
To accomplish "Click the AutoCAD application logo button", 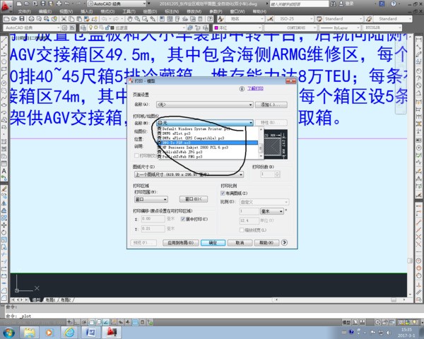I will [x=6, y=6].
